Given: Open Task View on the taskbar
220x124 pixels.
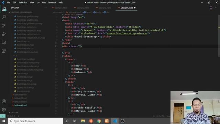Looking at the screenshot, I should (x=75, y=121).
